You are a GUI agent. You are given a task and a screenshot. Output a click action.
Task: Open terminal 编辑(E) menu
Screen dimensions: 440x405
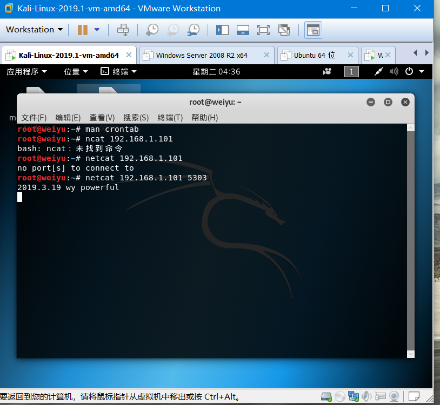68,117
